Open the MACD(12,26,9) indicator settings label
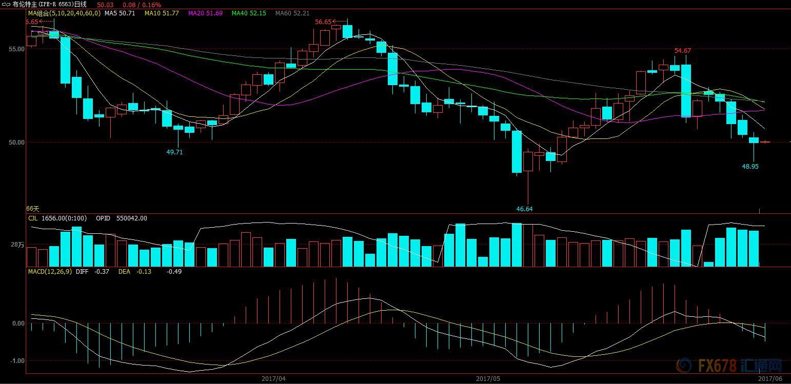Screen dimensions: 791x384 [x=50, y=271]
